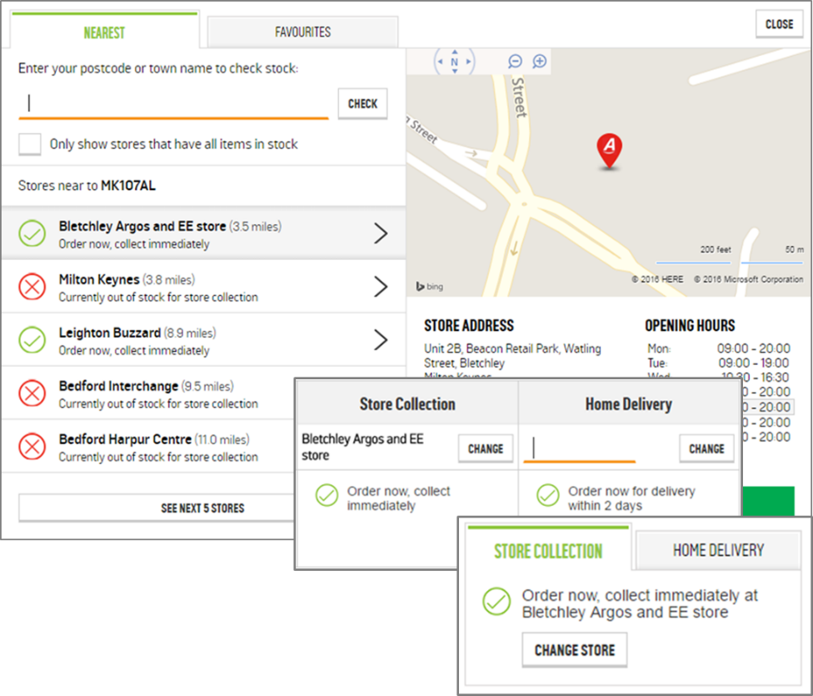Expand the Milton Keynes store details
Image resolution: width=813 pixels, height=696 pixels.
coord(381,287)
